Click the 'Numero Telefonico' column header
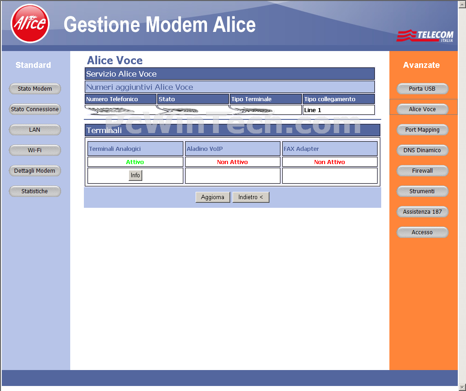 [120, 99]
